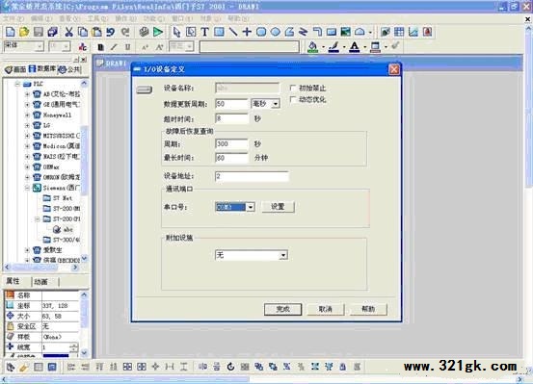Select the arrow pointer tool
Image resolution: width=533 pixels, height=384 pixels.
click(x=176, y=32)
